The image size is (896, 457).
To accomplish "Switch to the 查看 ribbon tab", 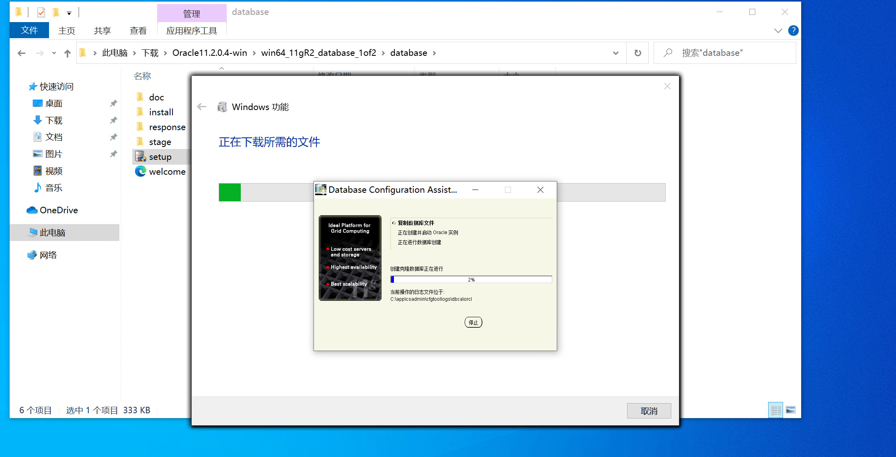I will (138, 31).
